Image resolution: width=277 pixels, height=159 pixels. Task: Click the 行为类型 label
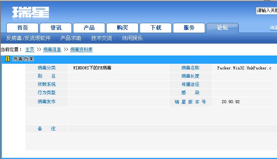[47, 92]
